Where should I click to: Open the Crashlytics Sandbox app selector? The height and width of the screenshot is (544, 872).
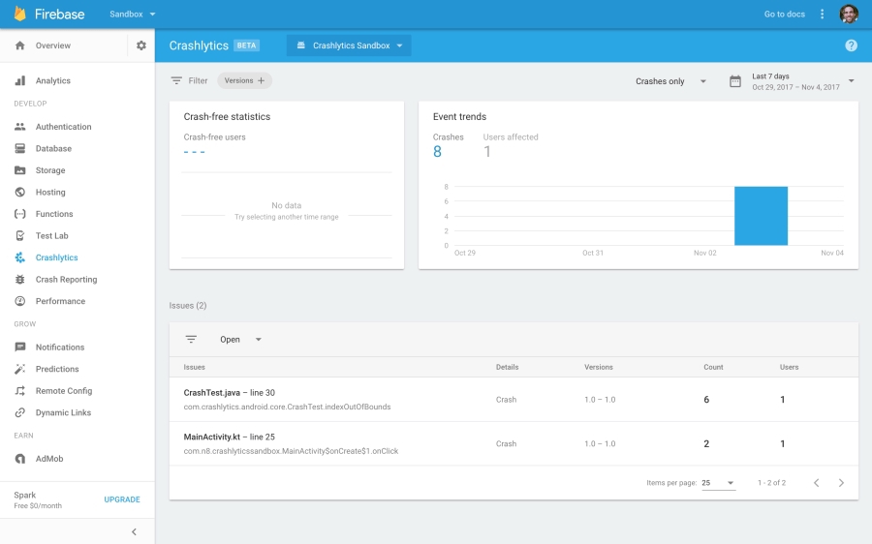pos(349,45)
